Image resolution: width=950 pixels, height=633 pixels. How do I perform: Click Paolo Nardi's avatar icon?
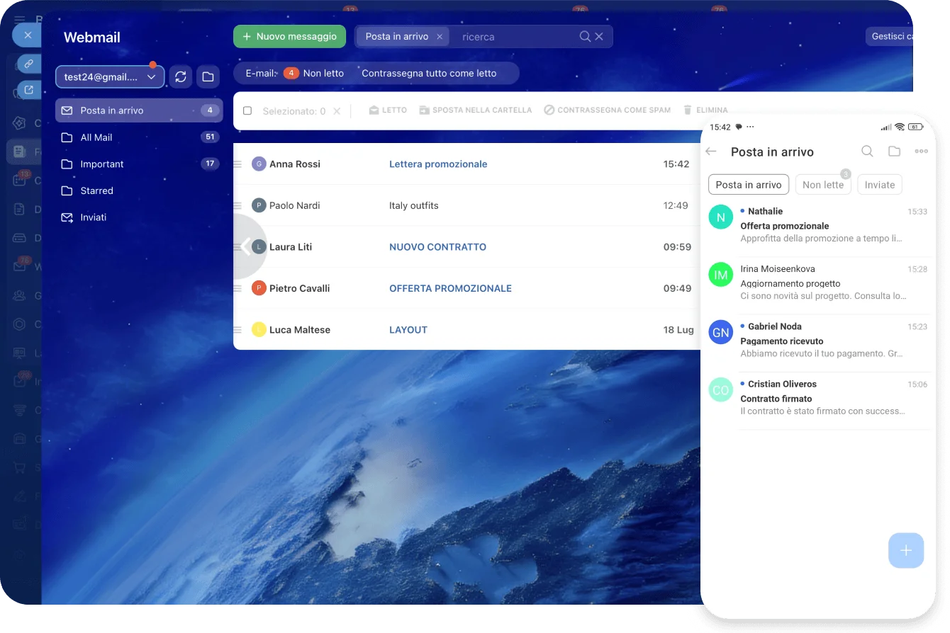[x=259, y=205]
